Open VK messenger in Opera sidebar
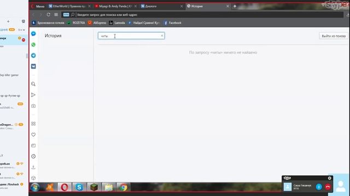The width and height of the screenshot is (350, 196). point(33,66)
